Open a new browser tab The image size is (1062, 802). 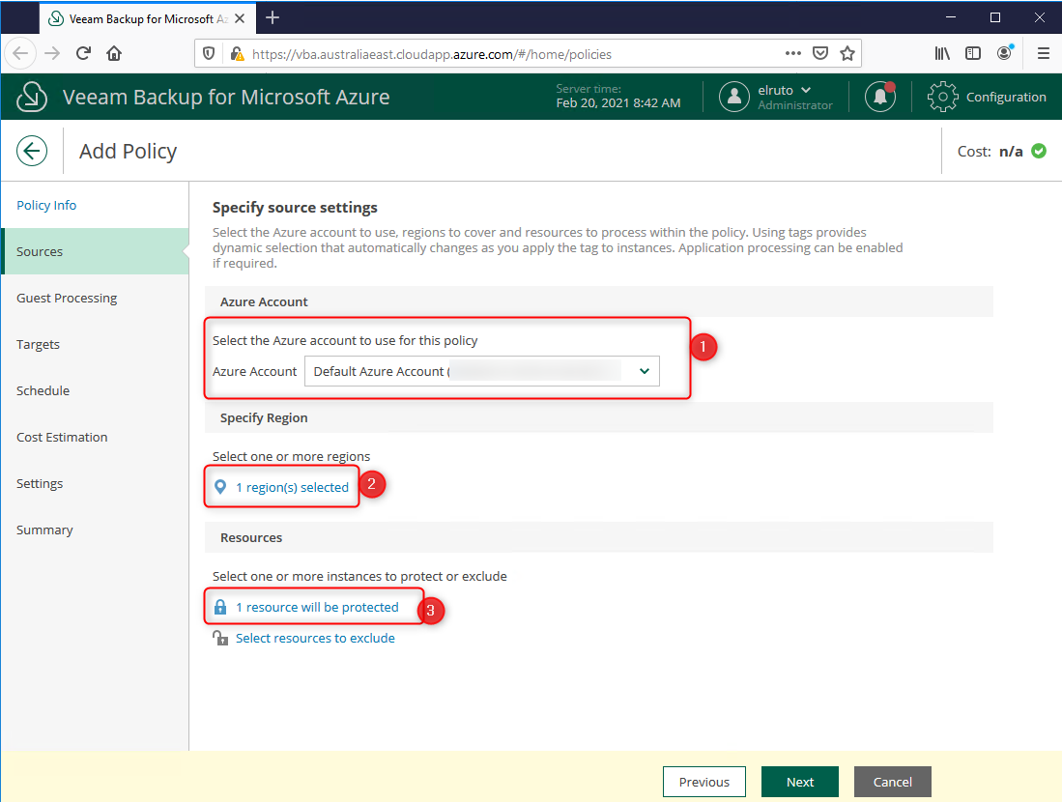coord(273,17)
